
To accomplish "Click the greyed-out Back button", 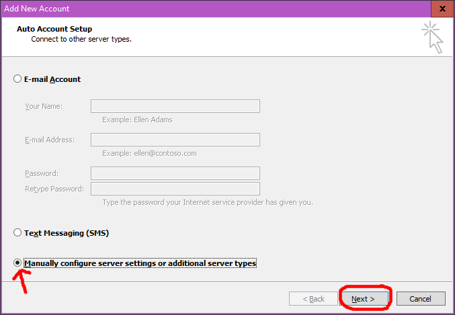I will tap(313, 298).
